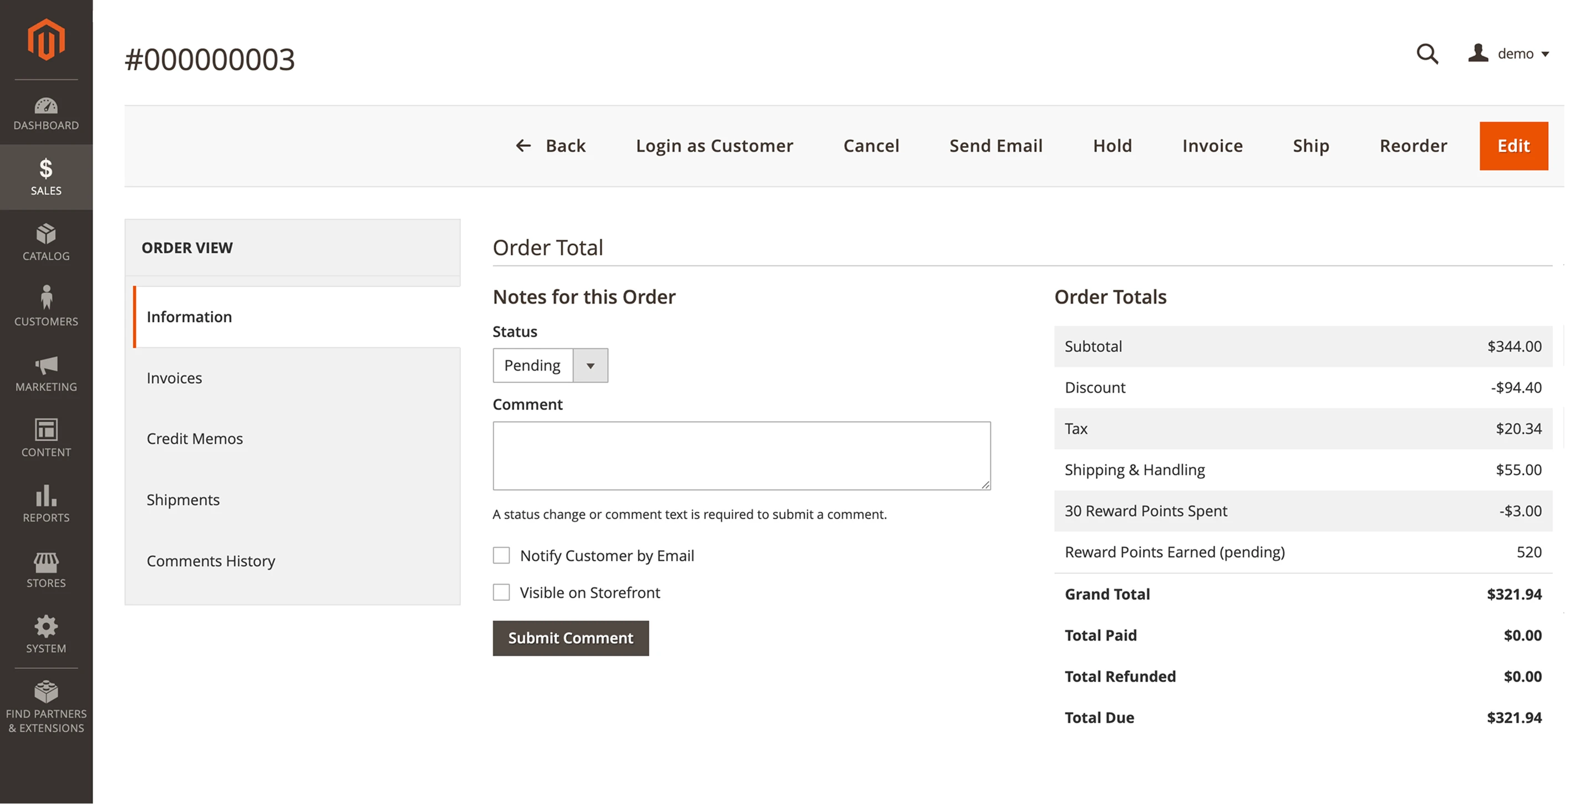This screenshot has width=1596, height=804.
Task: Submit the order comment
Action: click(x=570, y=638)
